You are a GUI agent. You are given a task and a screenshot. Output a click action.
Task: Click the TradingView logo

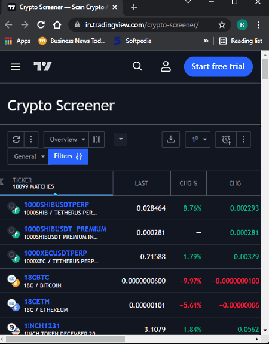tap(42, 66)
